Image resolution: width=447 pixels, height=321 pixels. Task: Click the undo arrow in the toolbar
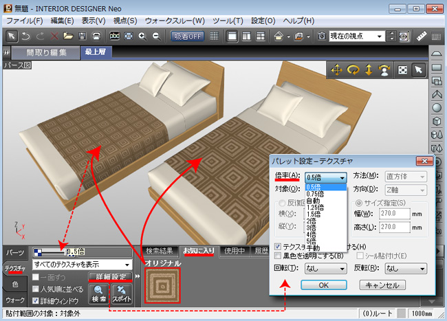(27, 36)
